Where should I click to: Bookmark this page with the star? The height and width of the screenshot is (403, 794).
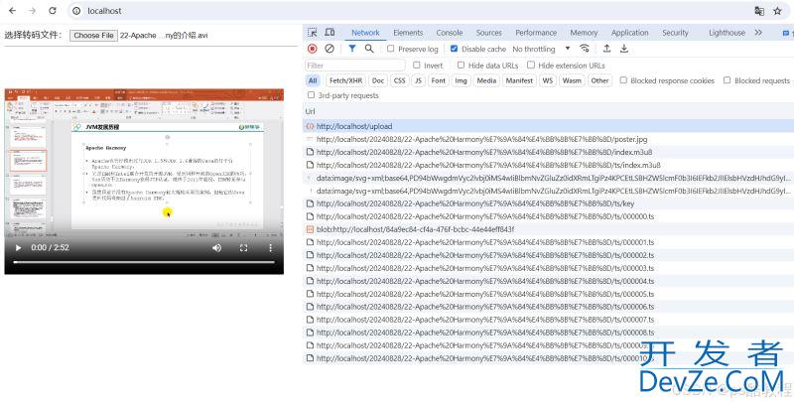click(777, 11)
